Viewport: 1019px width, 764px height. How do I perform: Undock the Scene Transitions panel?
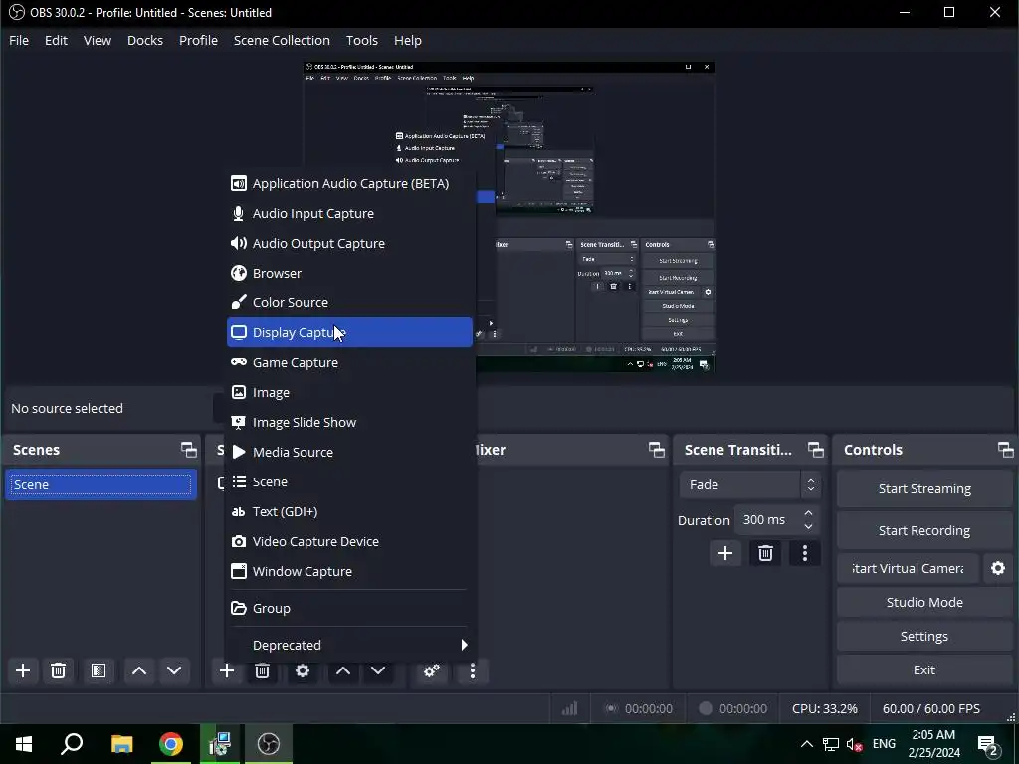coord(816,450)
